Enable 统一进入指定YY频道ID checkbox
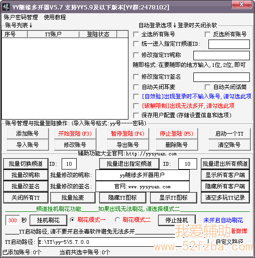The height and width of the screenshot is (258, 255). click(136, 44)
